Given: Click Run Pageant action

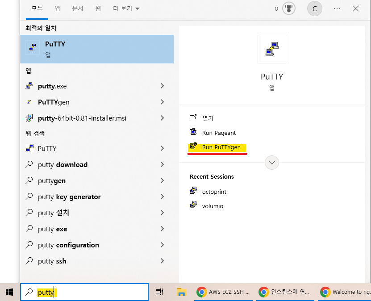Looking at the screenshot, I should 219,133.
